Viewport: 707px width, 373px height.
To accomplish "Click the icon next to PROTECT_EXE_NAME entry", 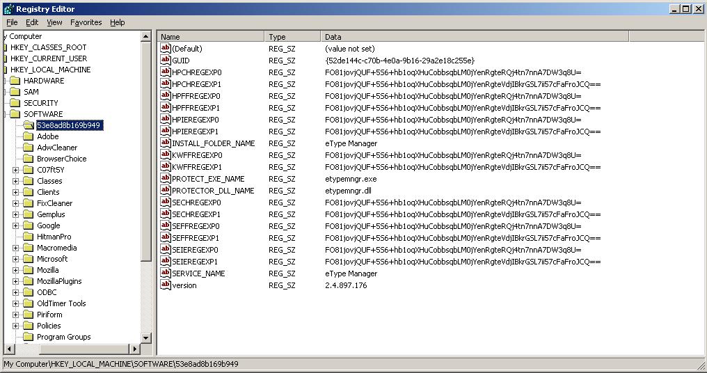I will tap(166, 179).
